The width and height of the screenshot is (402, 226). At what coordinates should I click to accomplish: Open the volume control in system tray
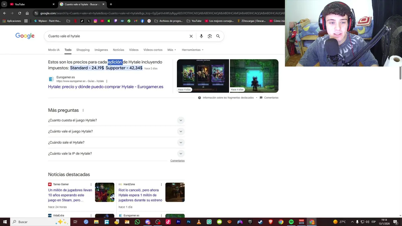[x=367, y=222]
